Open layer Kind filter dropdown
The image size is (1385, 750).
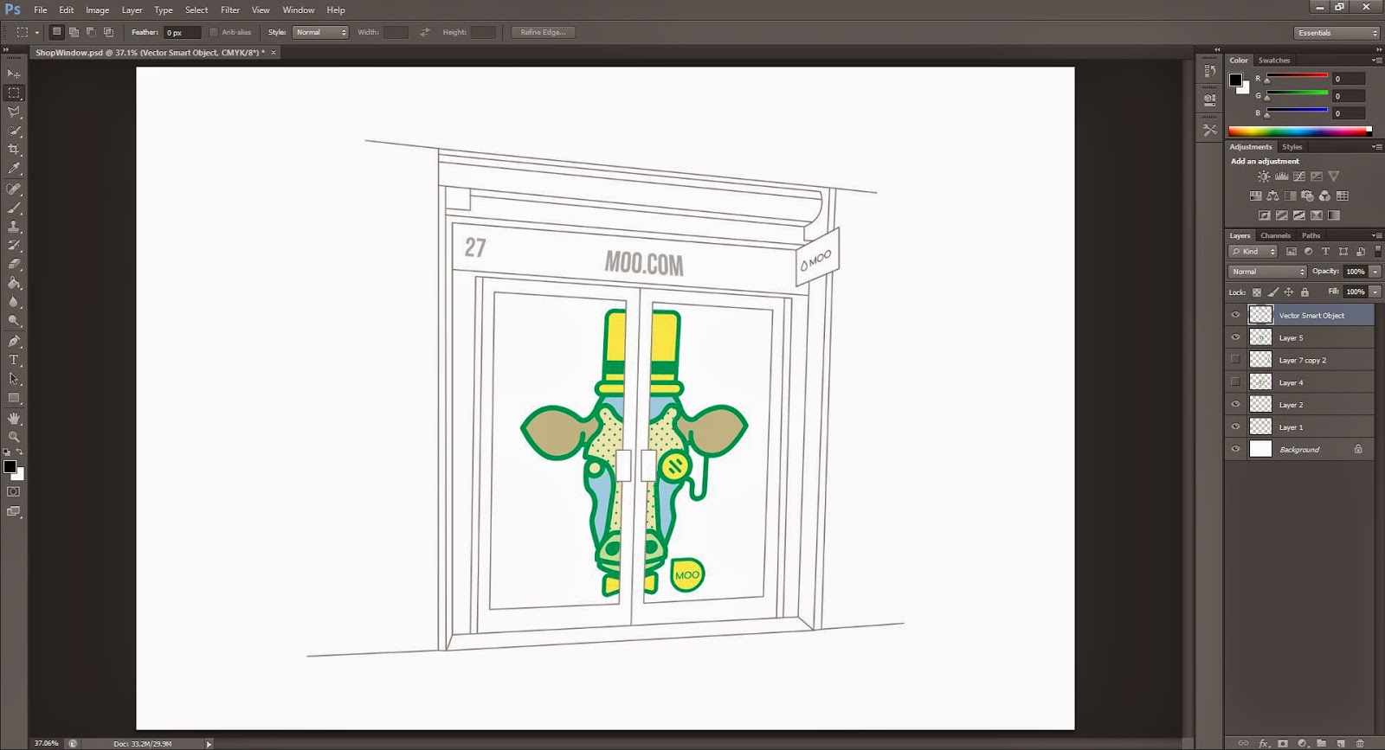click(1253, 252)
